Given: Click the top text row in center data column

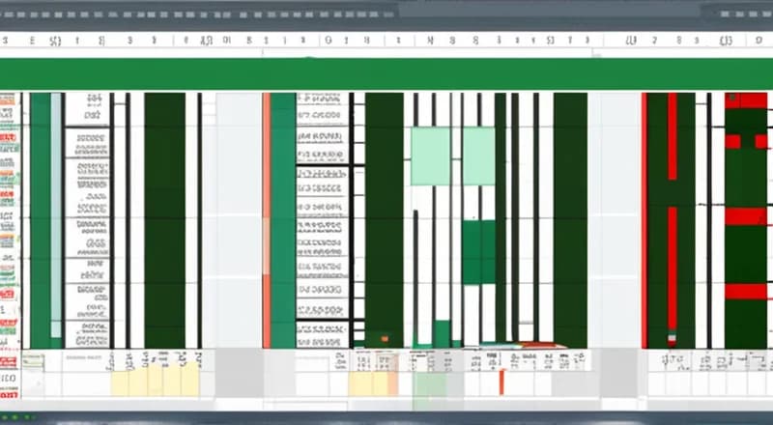Looking at the screenshot, I should coord(322,99).
